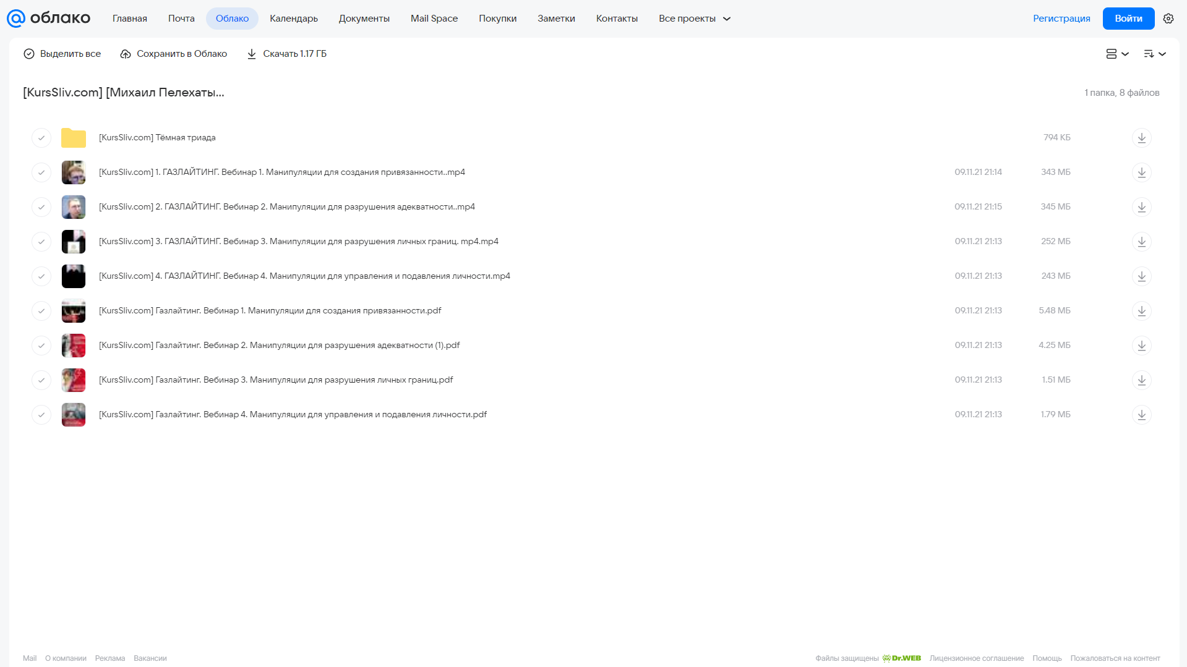Click download icon for Вебинар 4 pdf
Screen dimensions: 1187x667
click(x=1141, y=415)
